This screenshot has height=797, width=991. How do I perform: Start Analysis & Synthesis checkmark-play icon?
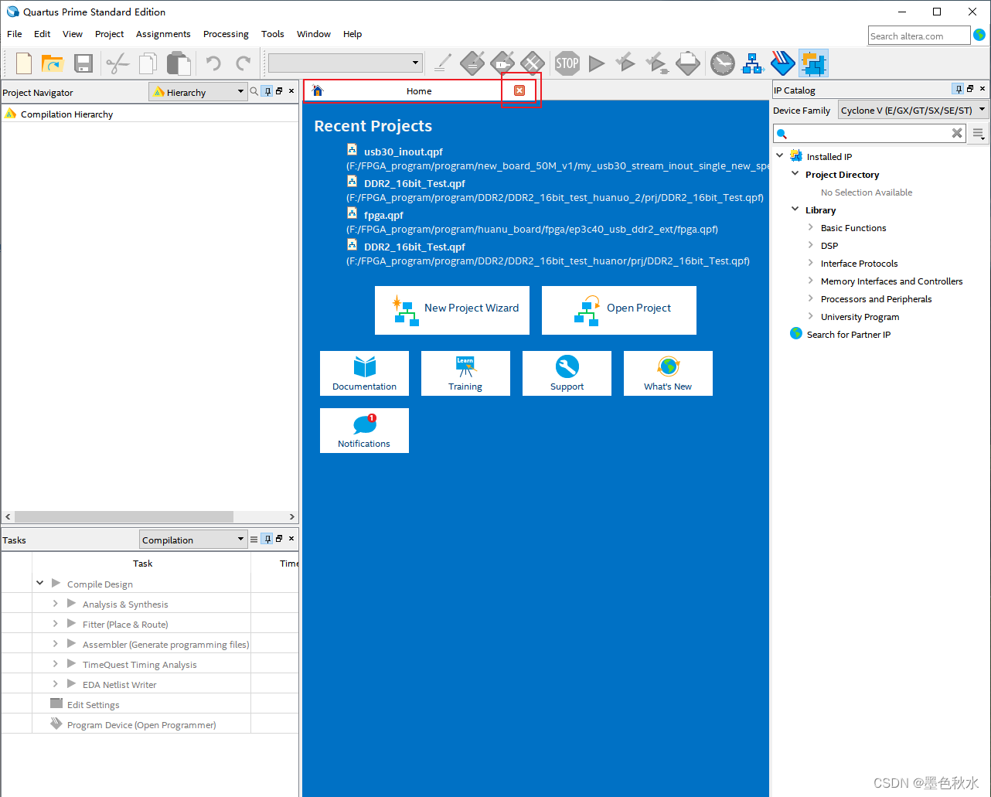(x=625, y=63)
